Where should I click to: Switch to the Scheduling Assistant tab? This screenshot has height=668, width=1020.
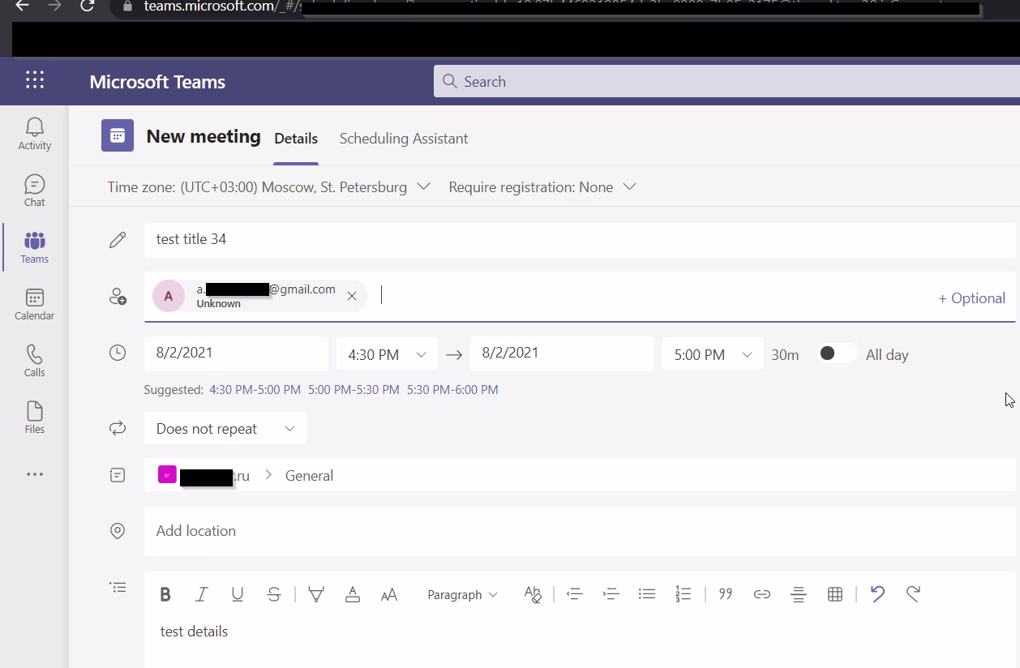(403, 139)
